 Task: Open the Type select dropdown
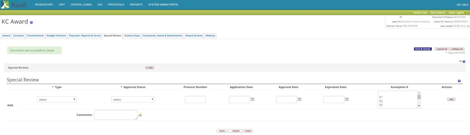(x=57, y=100)
